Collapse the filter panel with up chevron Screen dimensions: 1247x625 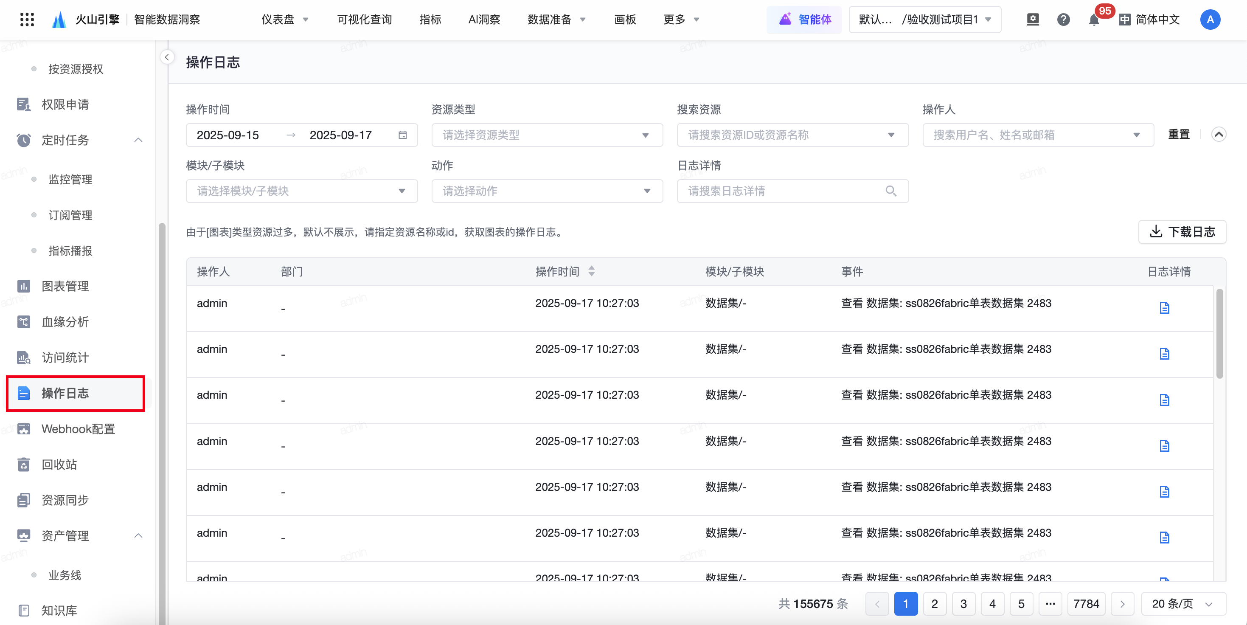(1219, 134)
